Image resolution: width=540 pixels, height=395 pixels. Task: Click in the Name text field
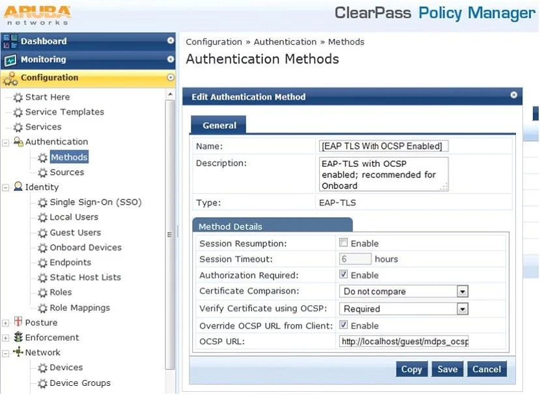tap(383, 146)
